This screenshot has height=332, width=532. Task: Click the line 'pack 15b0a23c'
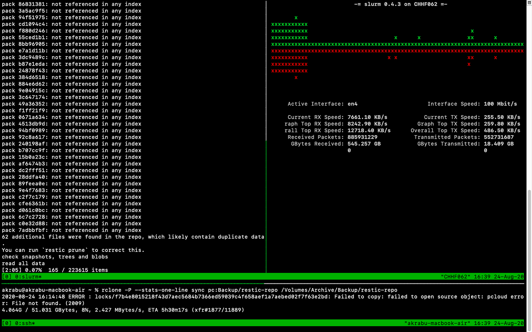pyautogui.click(x=72, y=157)
